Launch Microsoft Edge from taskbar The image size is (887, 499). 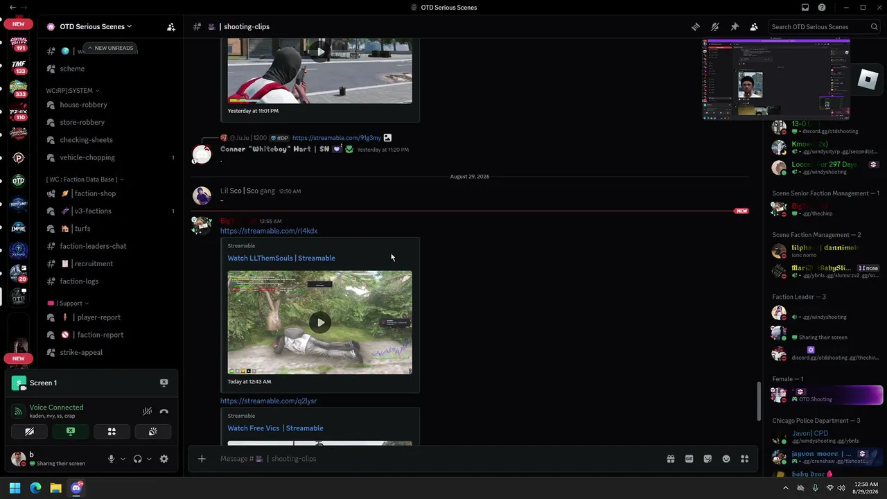click(x=35, y=488)
